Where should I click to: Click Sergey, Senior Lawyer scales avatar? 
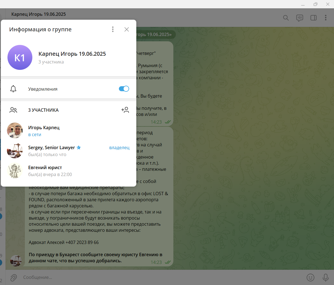click(15, 151)
